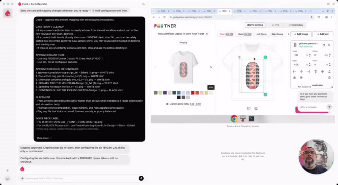Click the Message Frank + Form Operator field
The image size is (338, 185).
(82, 178)
